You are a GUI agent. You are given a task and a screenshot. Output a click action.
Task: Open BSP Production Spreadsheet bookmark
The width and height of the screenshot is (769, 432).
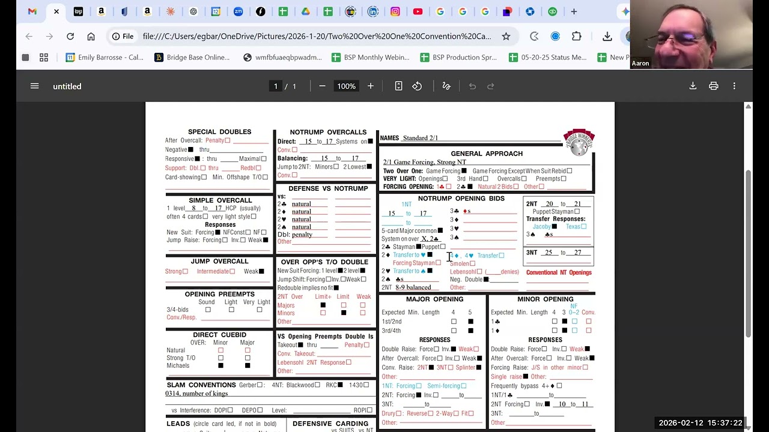click(x=459, y=58)
